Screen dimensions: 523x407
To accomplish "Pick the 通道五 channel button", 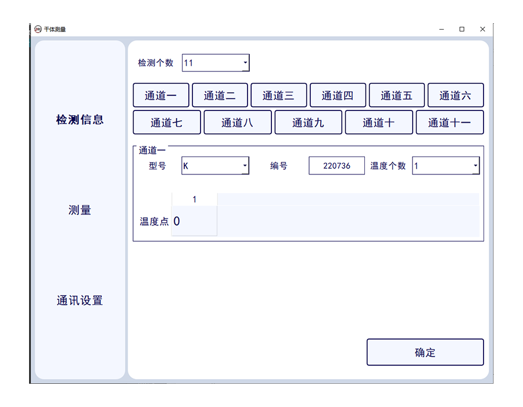I will (x=396, y=95).
